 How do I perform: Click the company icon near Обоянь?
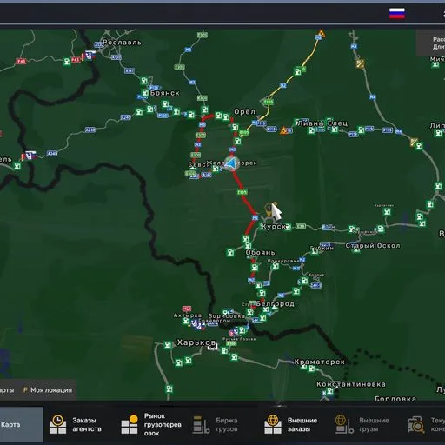coord(249,246)
